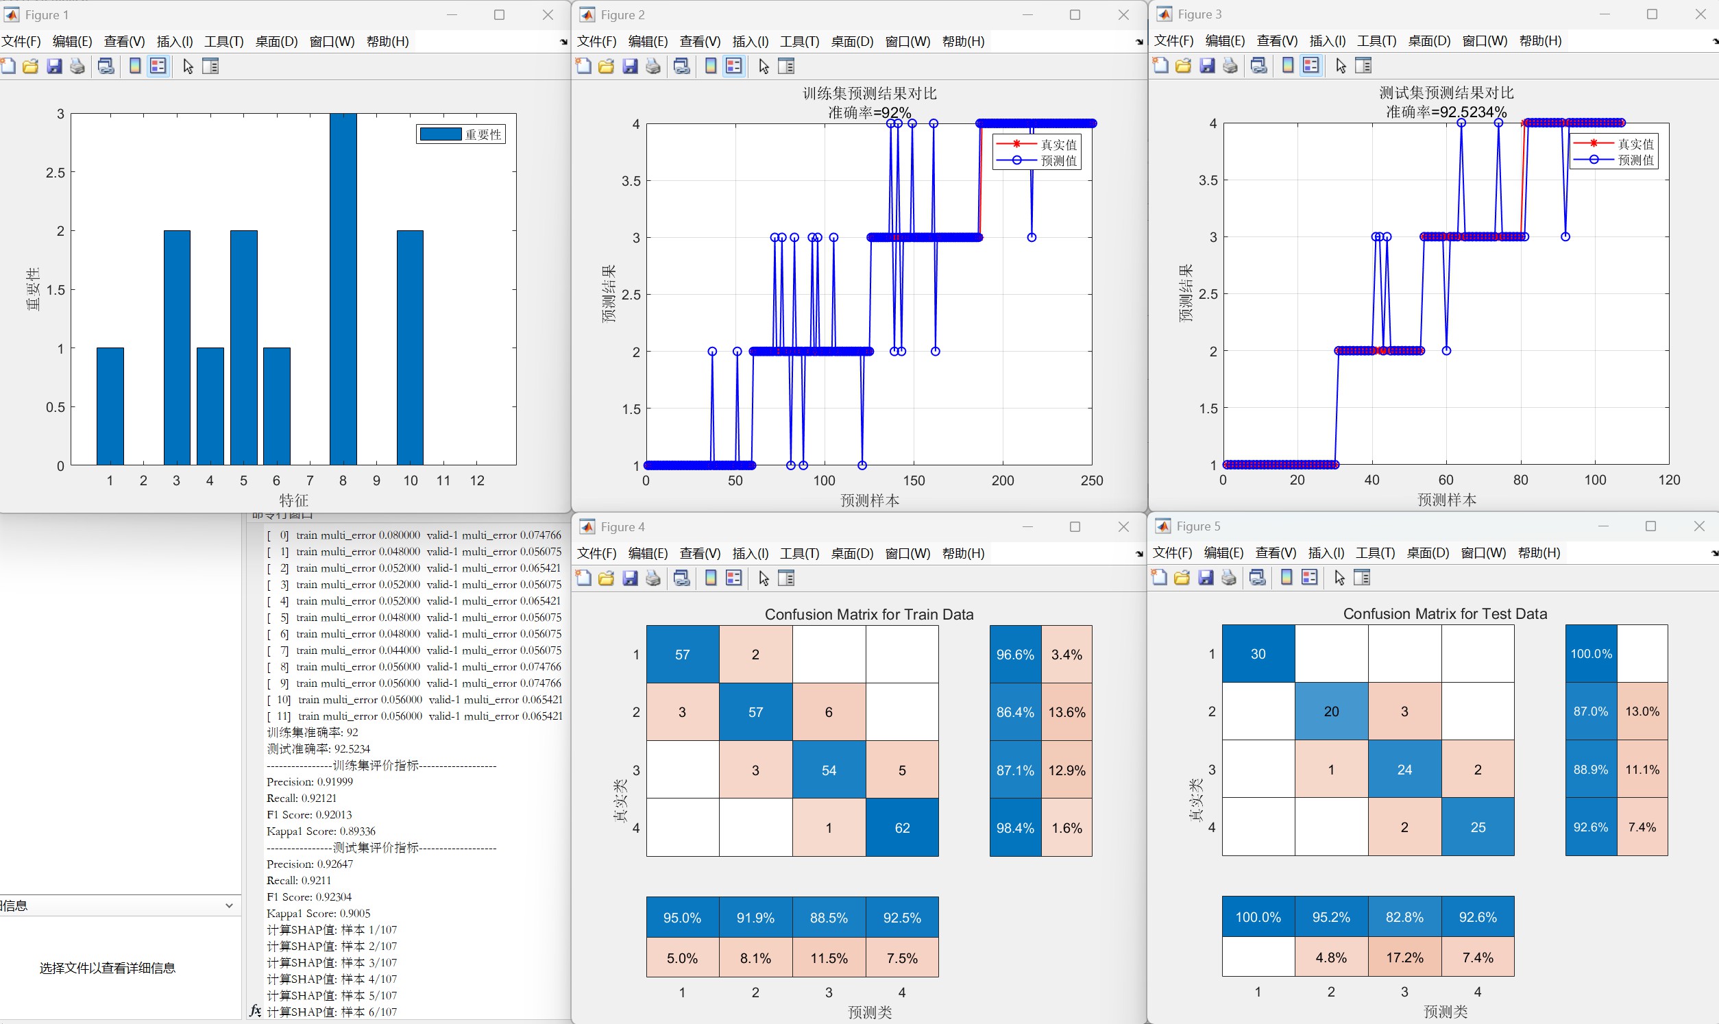Screen dimensions: 1719x1024
Task: Click New Figure icon in Figure 4
Action: 583,578
